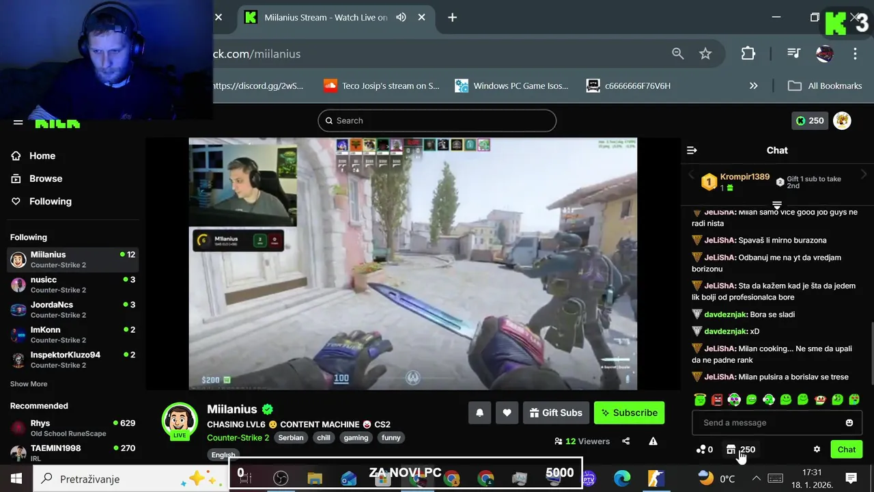Viewport: 874px width, 492px height.
Task: Click the Subscribe button
Action: (629, 413)
